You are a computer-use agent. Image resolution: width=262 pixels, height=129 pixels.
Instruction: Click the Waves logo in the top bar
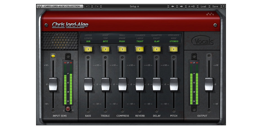[39, 6]
